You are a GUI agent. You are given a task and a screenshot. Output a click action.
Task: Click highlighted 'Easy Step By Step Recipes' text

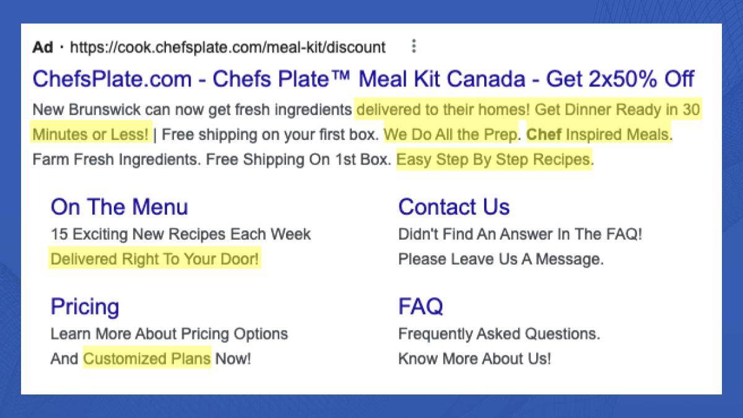tap(493, 160)
